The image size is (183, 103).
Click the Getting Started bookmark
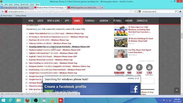(20, 16)
